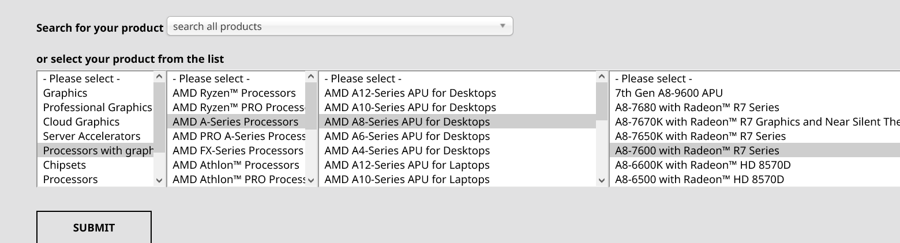
Task: Click the SUBMIT button
Action: [x=94, y=227]
